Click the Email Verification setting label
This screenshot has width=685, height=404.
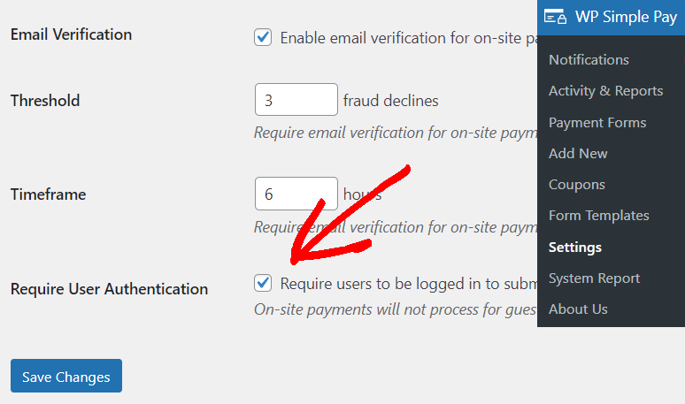point(71,34)
